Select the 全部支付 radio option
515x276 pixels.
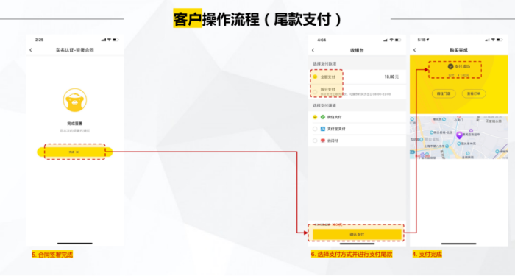point(315,77)
